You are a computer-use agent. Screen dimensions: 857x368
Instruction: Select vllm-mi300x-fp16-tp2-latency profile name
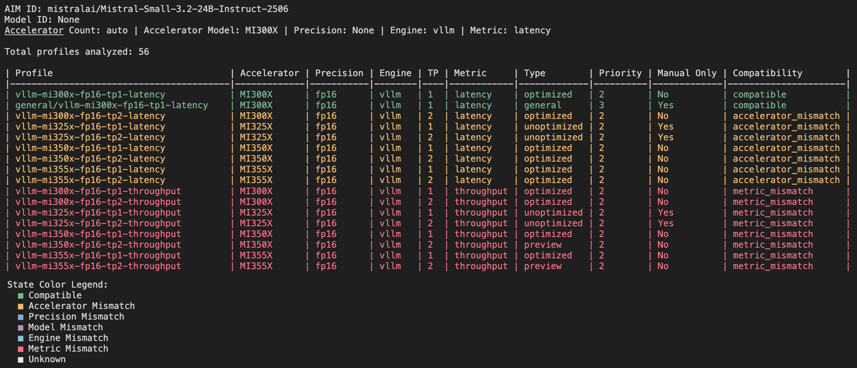(90, 116)
